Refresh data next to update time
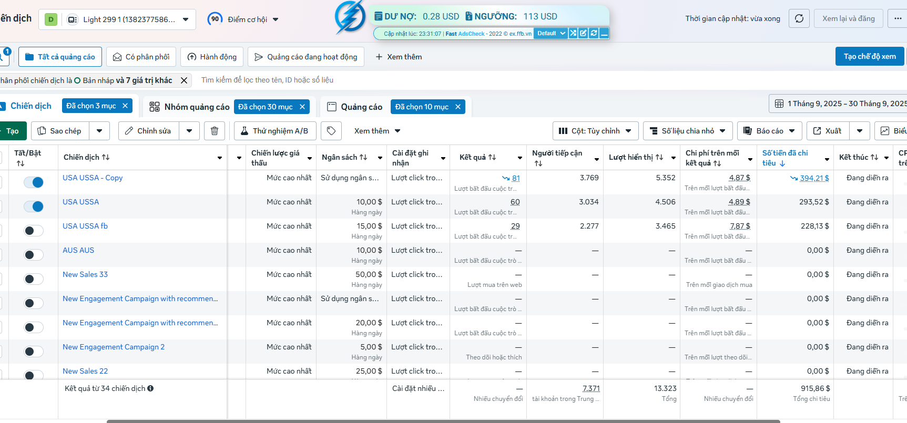The height and width of the screenshot is (423, 907). (x=799, y=18)
